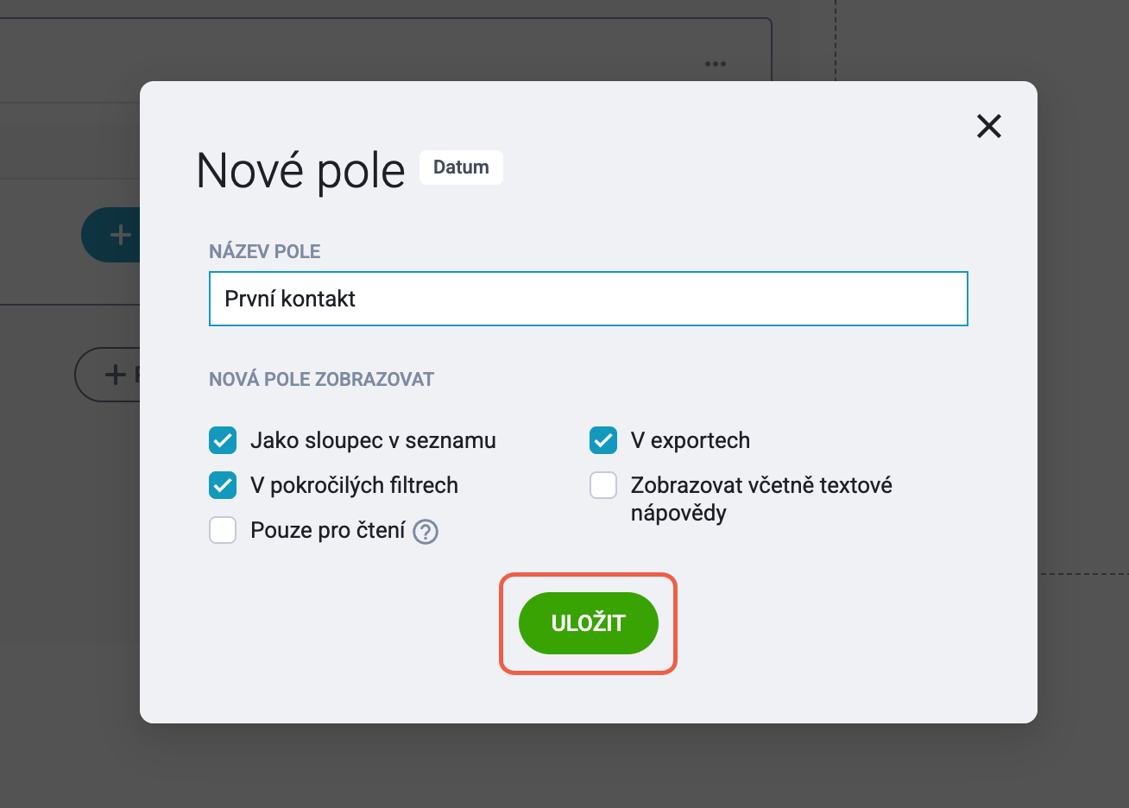Click the Nové pole heading
Viewport: 1129px width, 808px height.
point(300,170)
